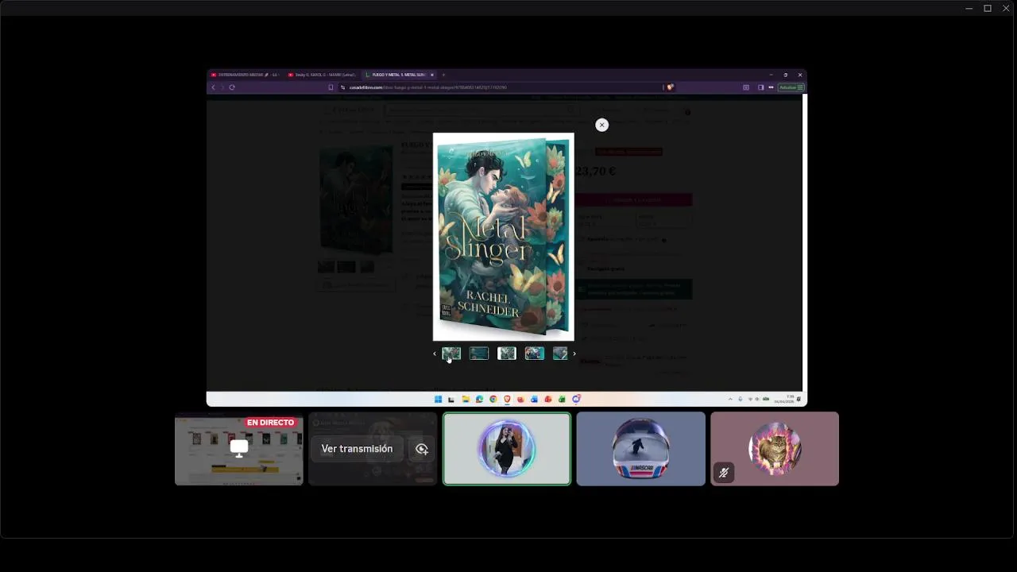This screenshot has height=572, width=1017.
Task: Close the book image lightbox with X
Action: pos(601,125)
